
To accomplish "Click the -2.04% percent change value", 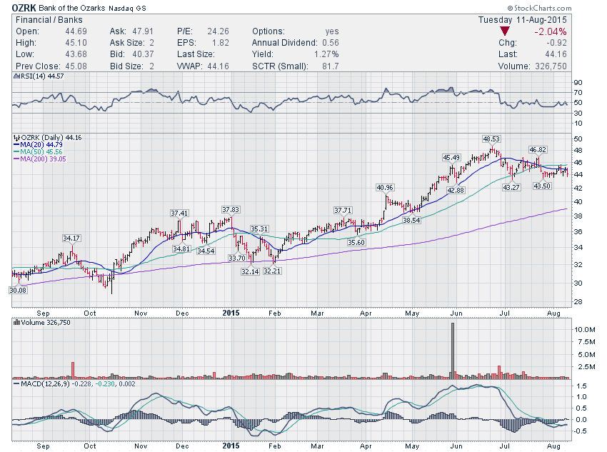I will [550, 31].
